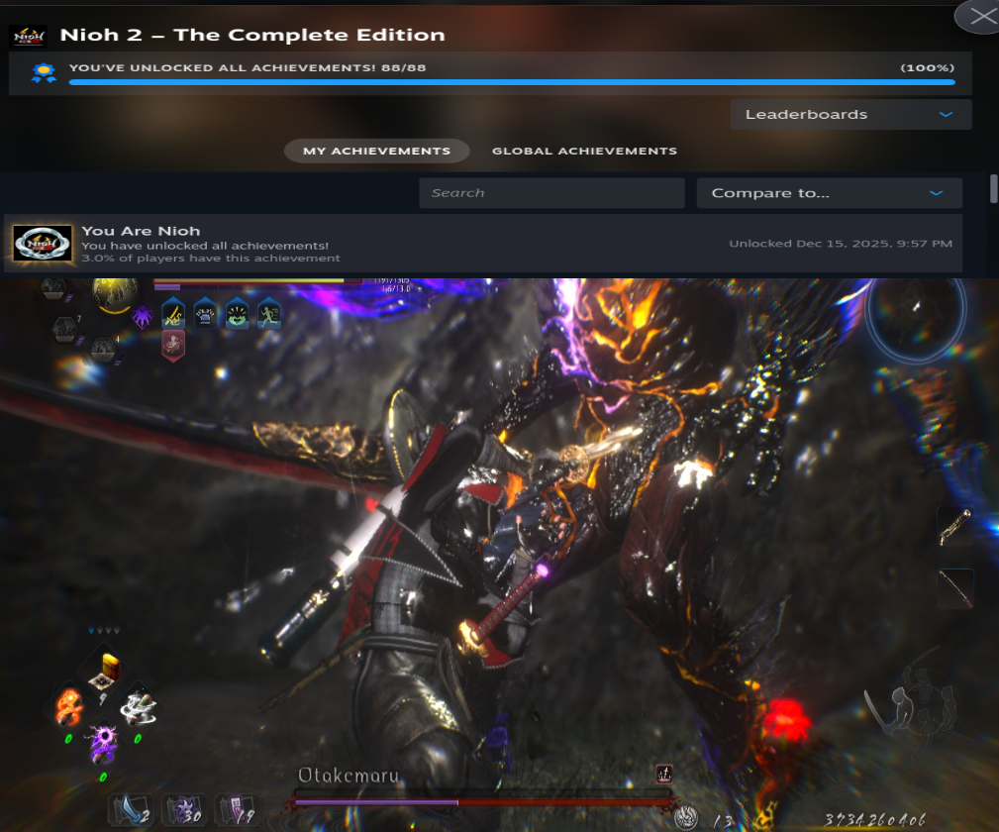The height and width of the screenshot is (832, 999).
Task: Click the blue achievement ribbon badge icon
Action: tap(44, 72)
